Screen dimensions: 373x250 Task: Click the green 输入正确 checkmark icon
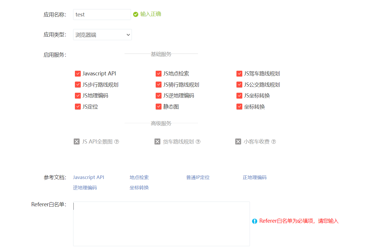(135, 14)
